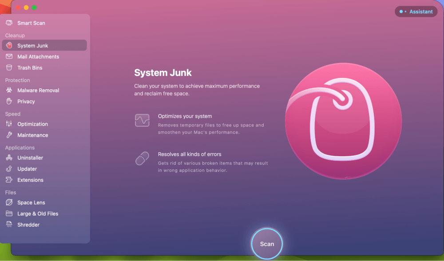This screenshot has height=261, width=444.
Task: Click the Malware Removal biohazard icon
Action: coord(9,90)
